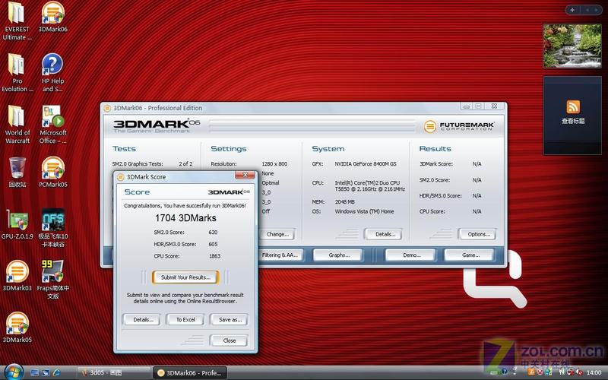608x380 pixels.
Task: Start the Demo button
Action: pos(410,255)
